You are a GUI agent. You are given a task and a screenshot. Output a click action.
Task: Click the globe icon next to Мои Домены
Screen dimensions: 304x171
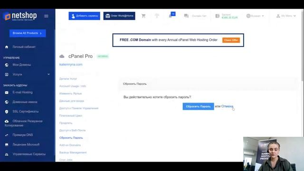[7, 65]
